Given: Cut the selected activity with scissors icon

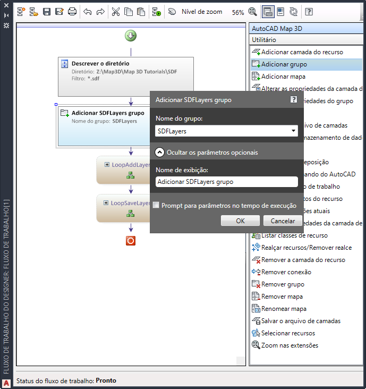Looking at the screenshot, I should pos(116,12).
